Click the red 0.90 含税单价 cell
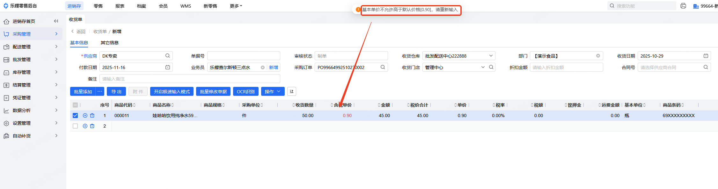718x189 pixels. pyautogui.click(x=347, y=115)
